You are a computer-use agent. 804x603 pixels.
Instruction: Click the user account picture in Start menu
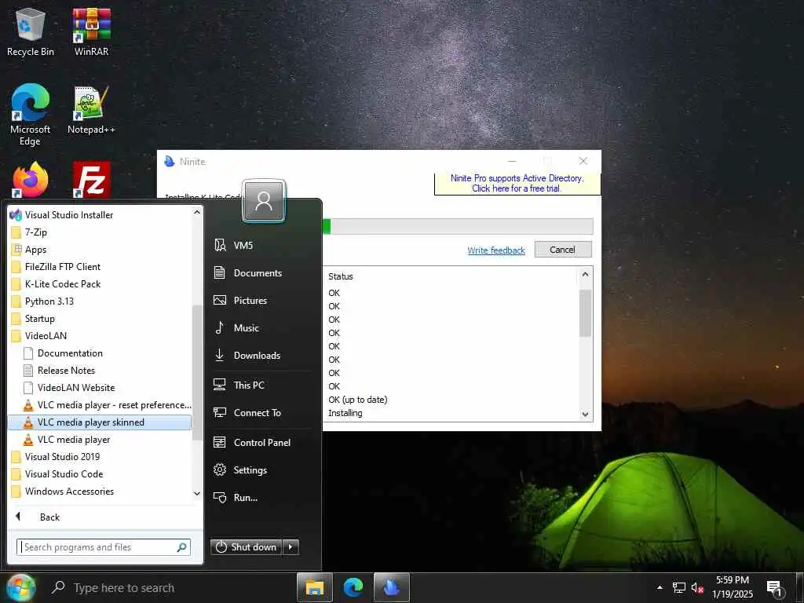pos(264,202)
